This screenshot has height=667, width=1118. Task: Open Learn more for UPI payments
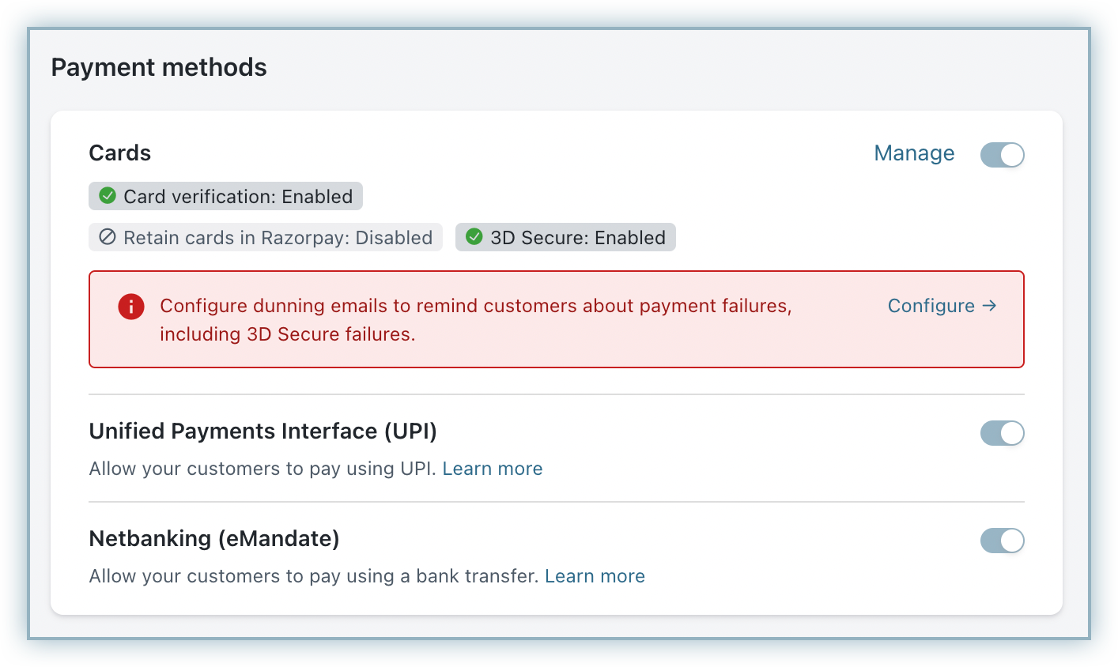(492, 469)
